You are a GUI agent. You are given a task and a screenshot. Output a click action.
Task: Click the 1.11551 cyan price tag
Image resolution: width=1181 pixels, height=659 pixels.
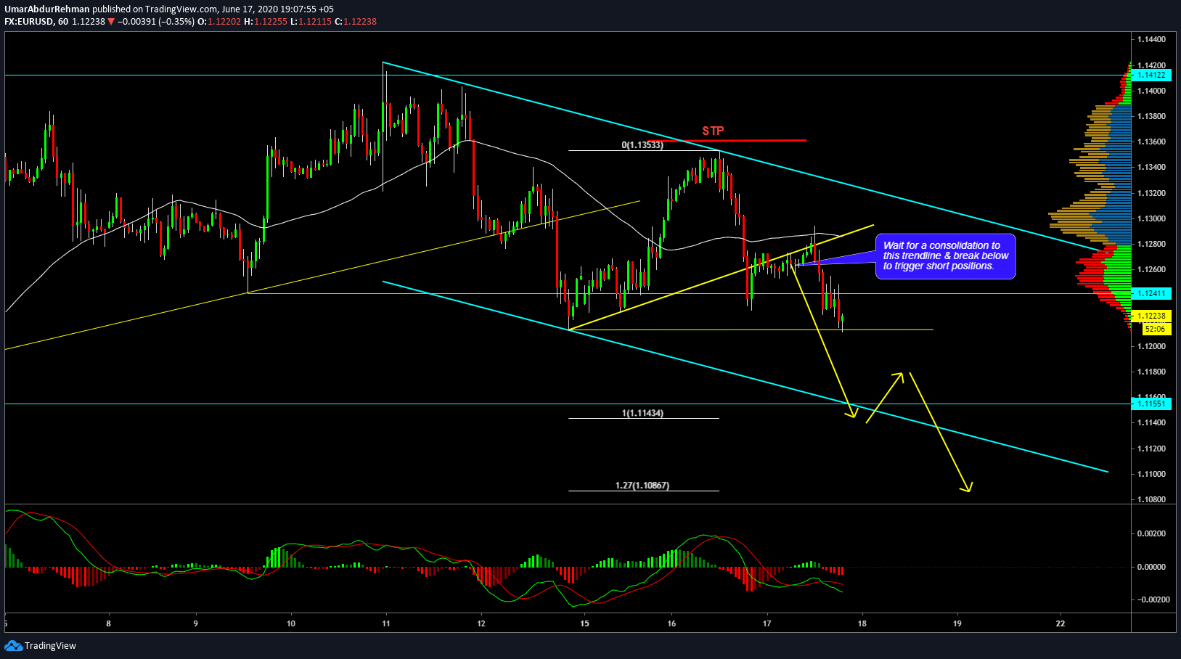coord(1151,404)
